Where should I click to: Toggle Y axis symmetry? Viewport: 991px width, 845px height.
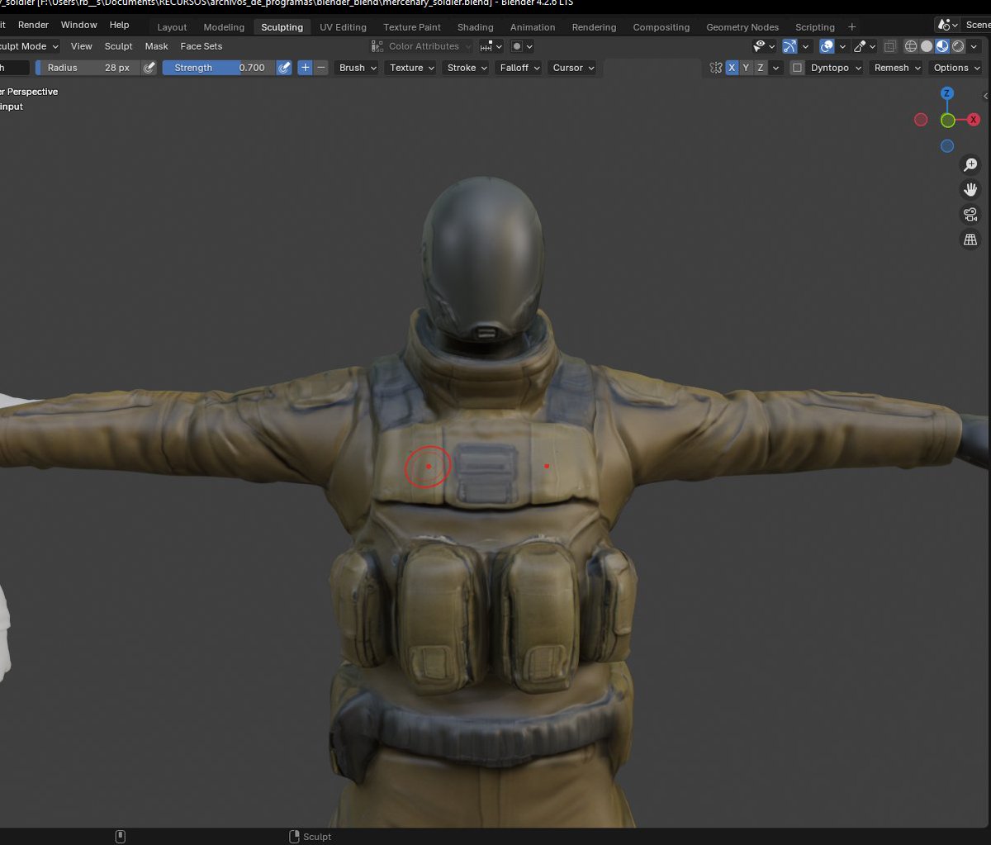747,68
